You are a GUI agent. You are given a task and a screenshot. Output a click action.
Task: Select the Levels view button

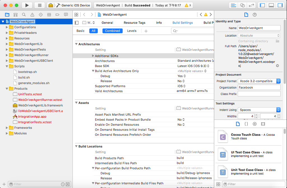[x=132, y=31]
